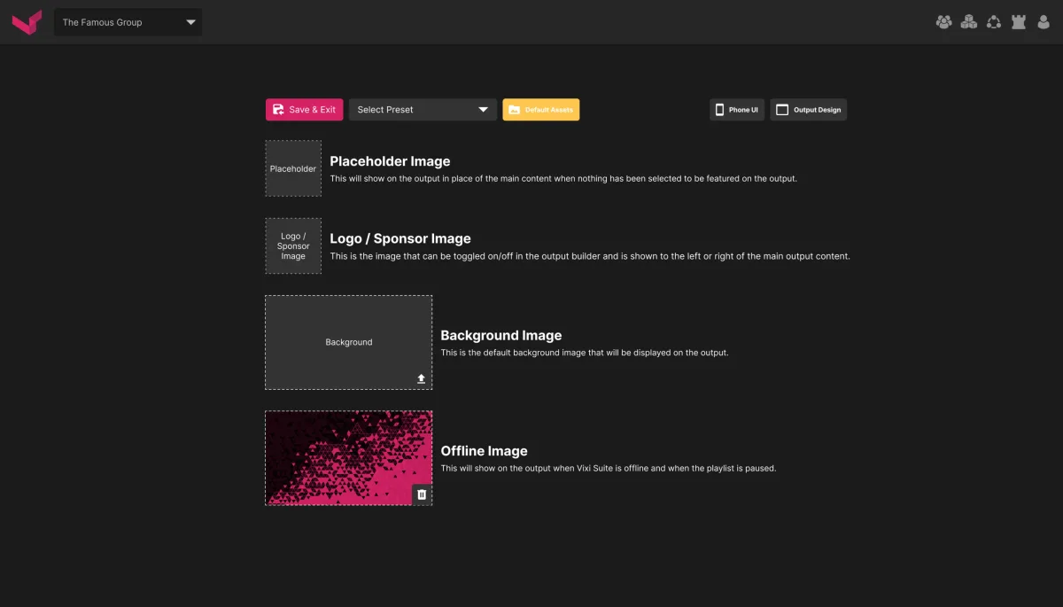
Task: Select the pink Offline Image thumbnail
Action: (x=349, y=458)
